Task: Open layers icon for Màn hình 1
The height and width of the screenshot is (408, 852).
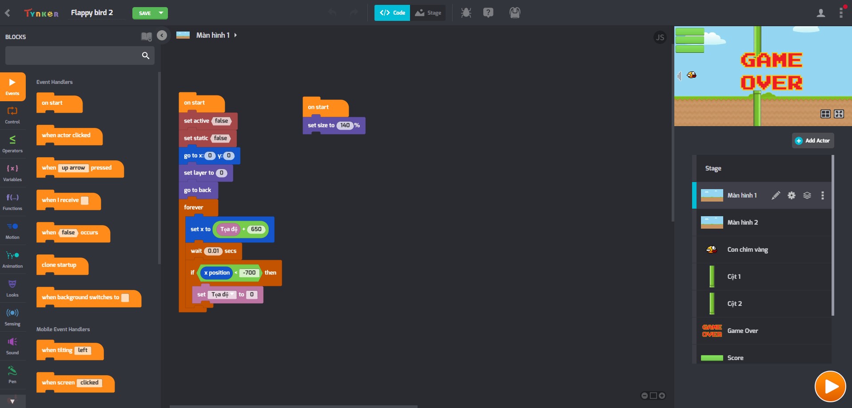Action: 807,195
